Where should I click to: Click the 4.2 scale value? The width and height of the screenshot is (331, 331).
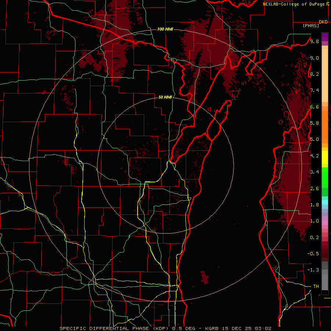[x=314, y=156]
